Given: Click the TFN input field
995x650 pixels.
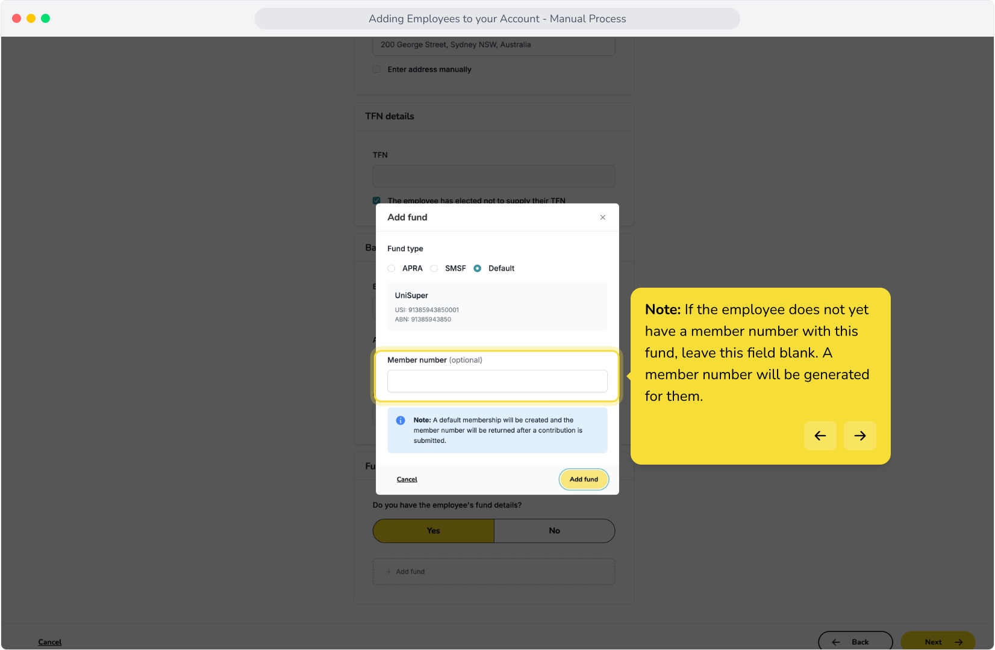Looking at the screenshot, I should pyautogui.click(x=494, y=176).
